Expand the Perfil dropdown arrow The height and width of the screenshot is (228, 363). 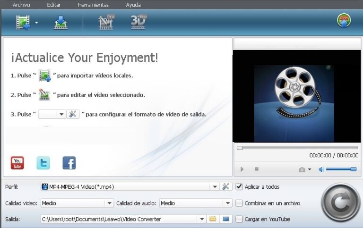pos(215,186)
